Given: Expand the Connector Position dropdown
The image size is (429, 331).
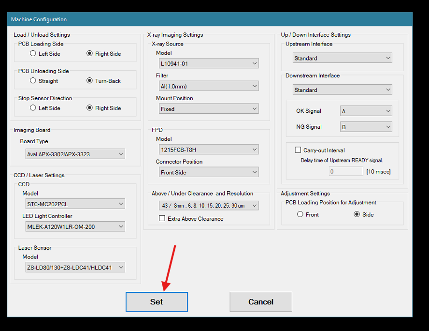Looking at the screenshot, I should pos(209,172).
